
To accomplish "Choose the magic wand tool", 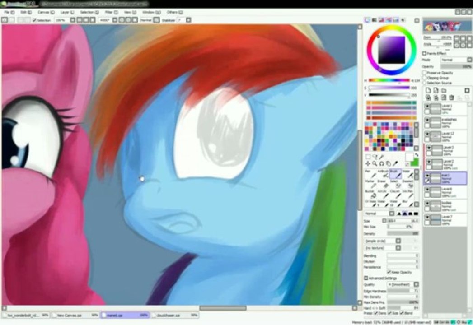I will coord(382,157).
